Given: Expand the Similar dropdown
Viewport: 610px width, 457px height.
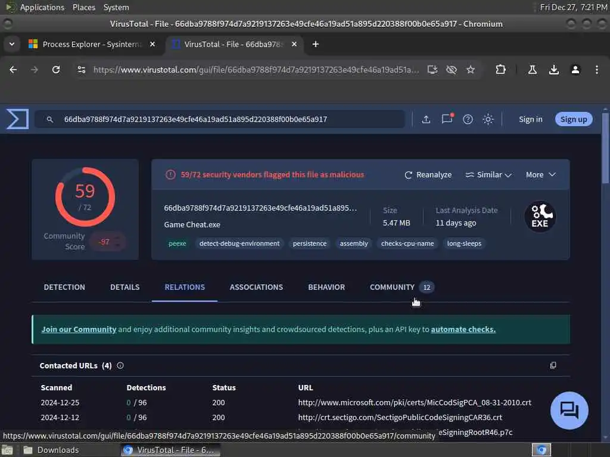Looking at the screenshot, I should point(488,175).
